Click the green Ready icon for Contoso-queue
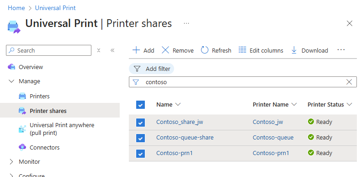361x177 pixels. pos(311,137)
